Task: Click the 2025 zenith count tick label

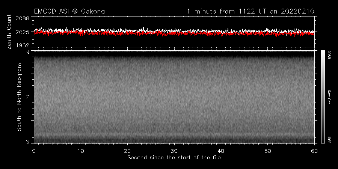Action: click(x=23, y=32)
